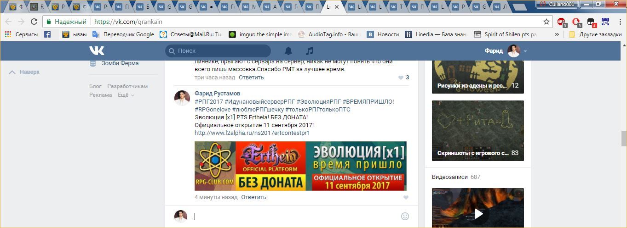Open the music player icon
627x228 pixels.
pos(310,51)
